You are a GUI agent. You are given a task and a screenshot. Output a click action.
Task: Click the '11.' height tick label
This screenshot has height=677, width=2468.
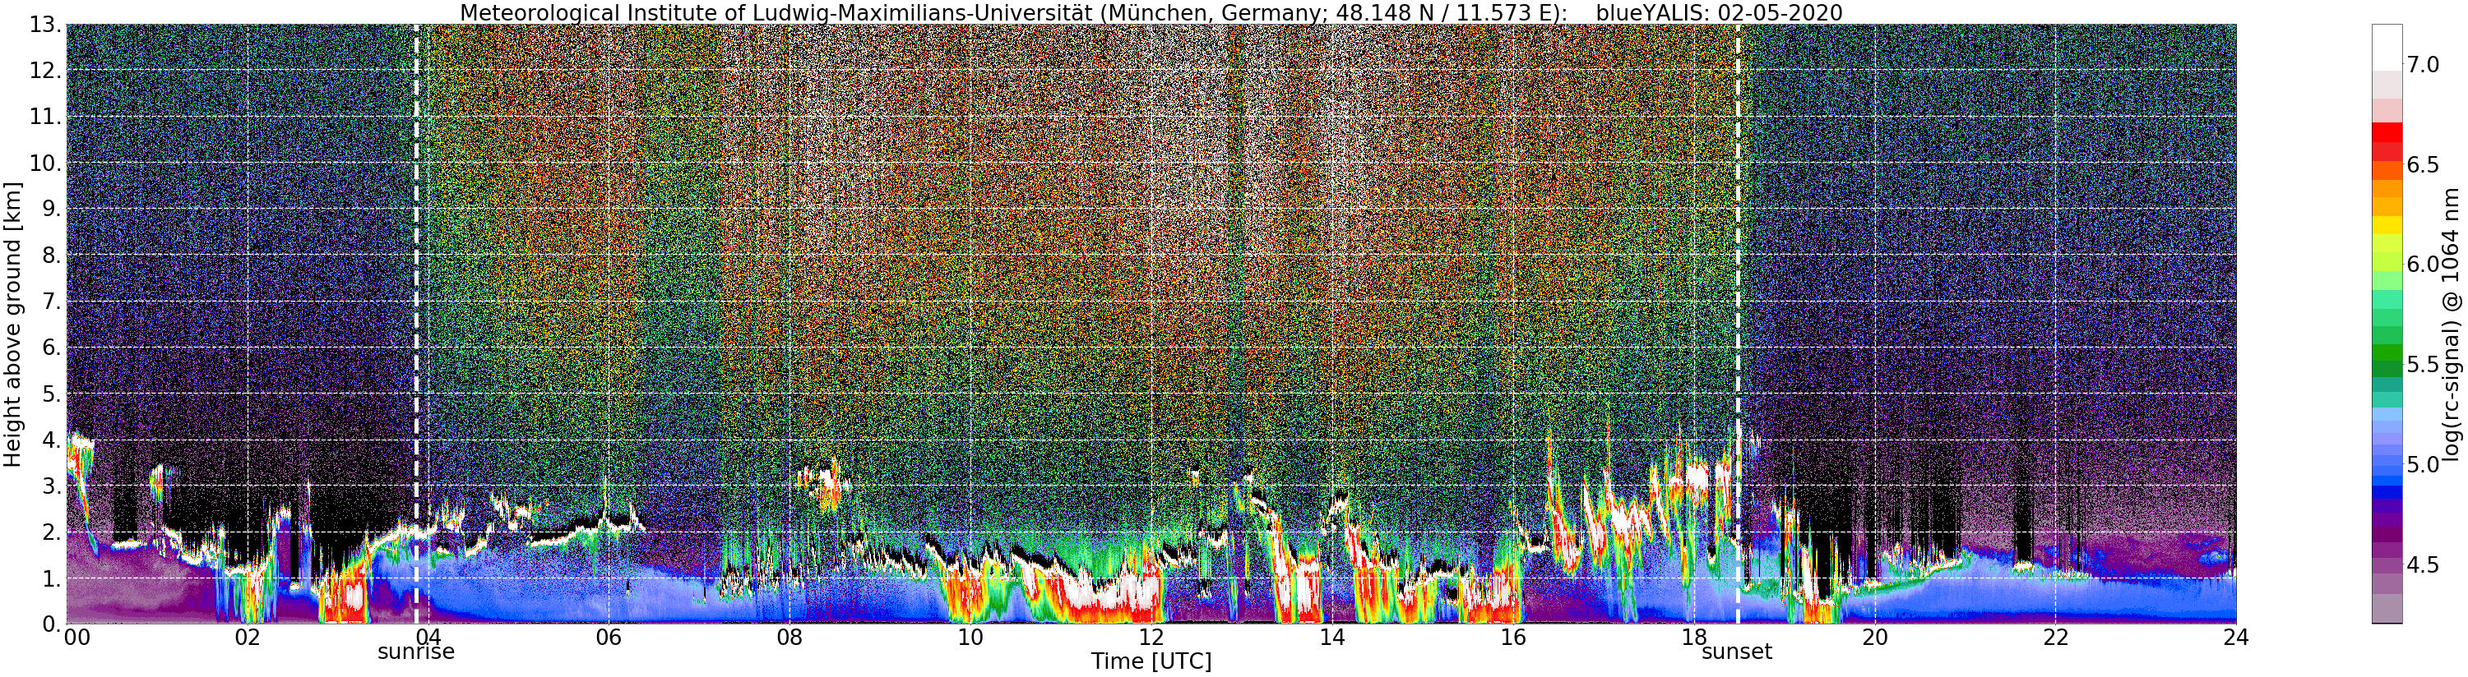pyautogui.click(x=44, y=117)
